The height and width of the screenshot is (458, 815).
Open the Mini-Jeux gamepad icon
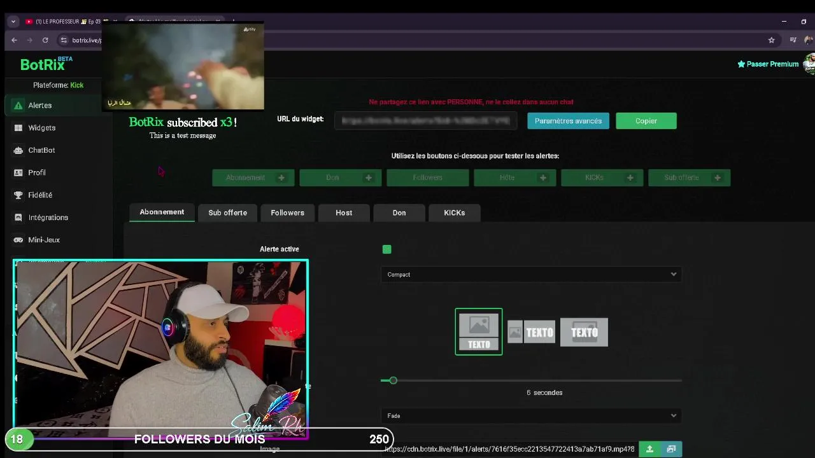coord(18,240)
